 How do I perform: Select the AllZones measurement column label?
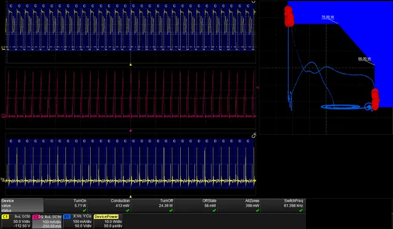[252, 201]
